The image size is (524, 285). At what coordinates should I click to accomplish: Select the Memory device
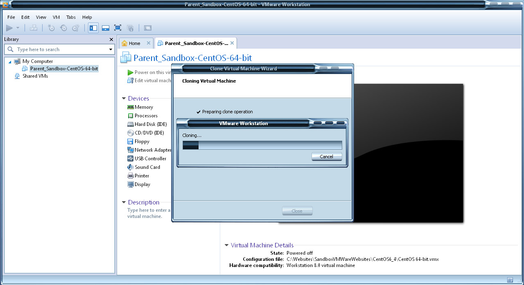[144, 107]
